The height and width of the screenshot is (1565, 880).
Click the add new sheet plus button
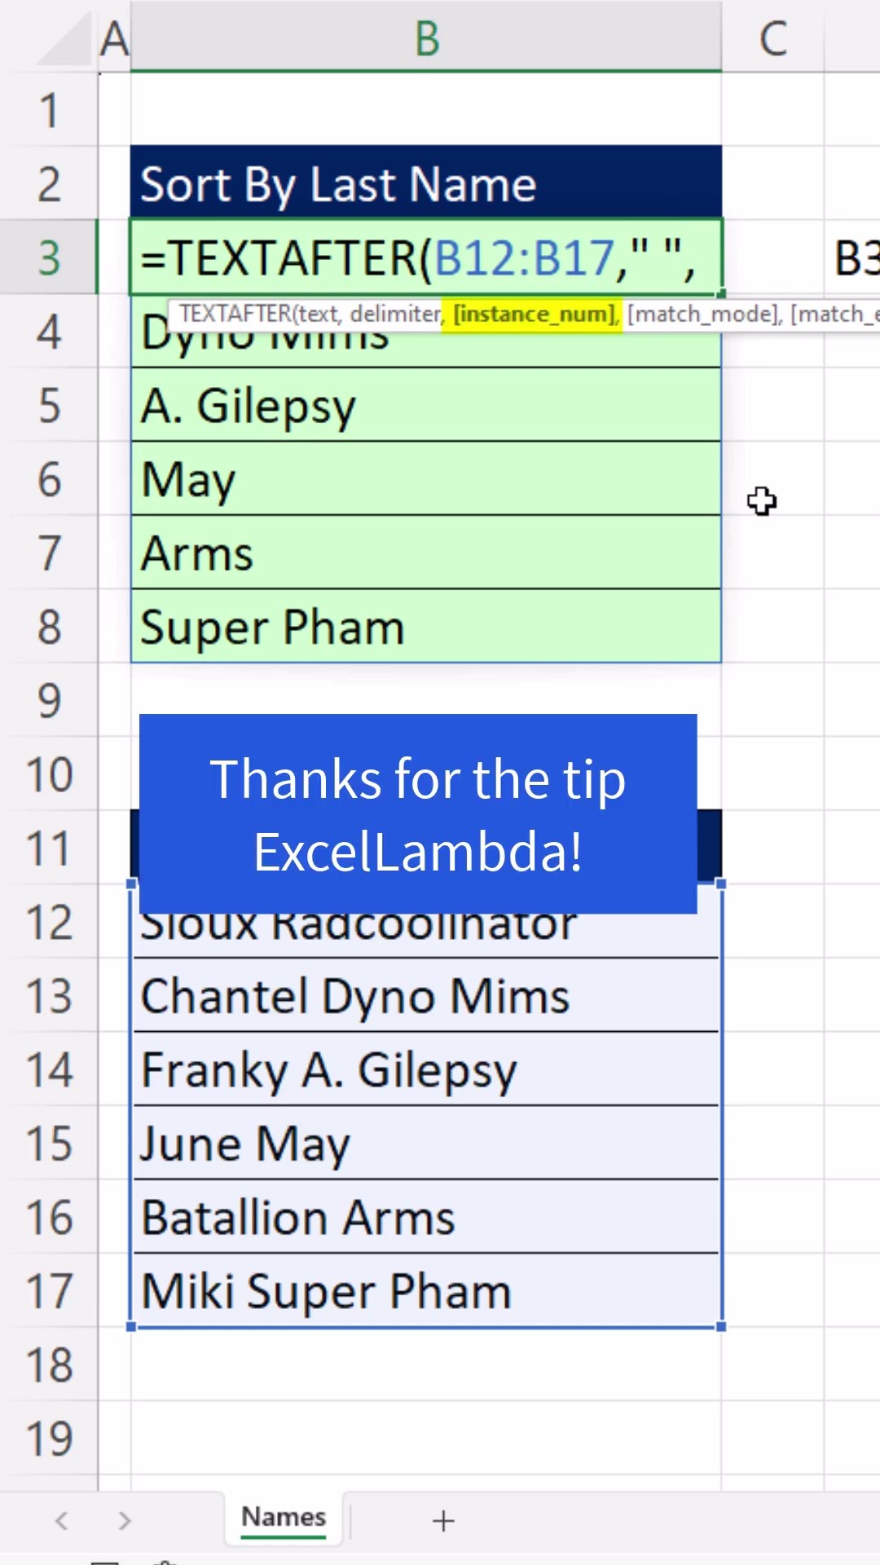point(443,1520)
